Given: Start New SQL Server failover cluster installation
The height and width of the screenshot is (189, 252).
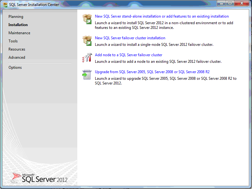Looking at the screenshot, I should tap(130, 38).
